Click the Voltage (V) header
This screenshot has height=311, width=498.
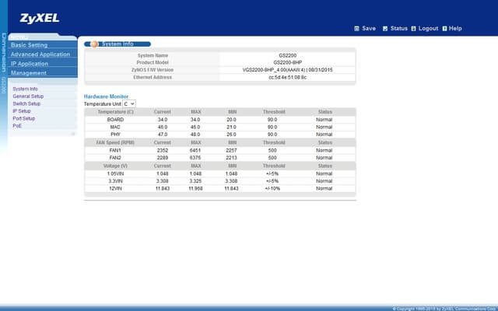point(115,166)
